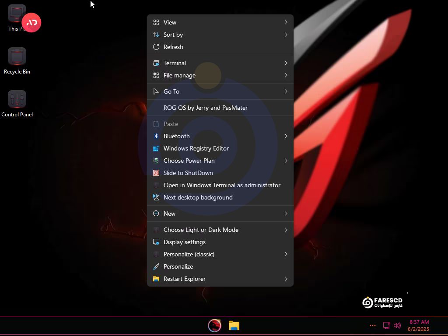
Task: Expand the Personalize (classic) chevron
Action: pos(286,254)
